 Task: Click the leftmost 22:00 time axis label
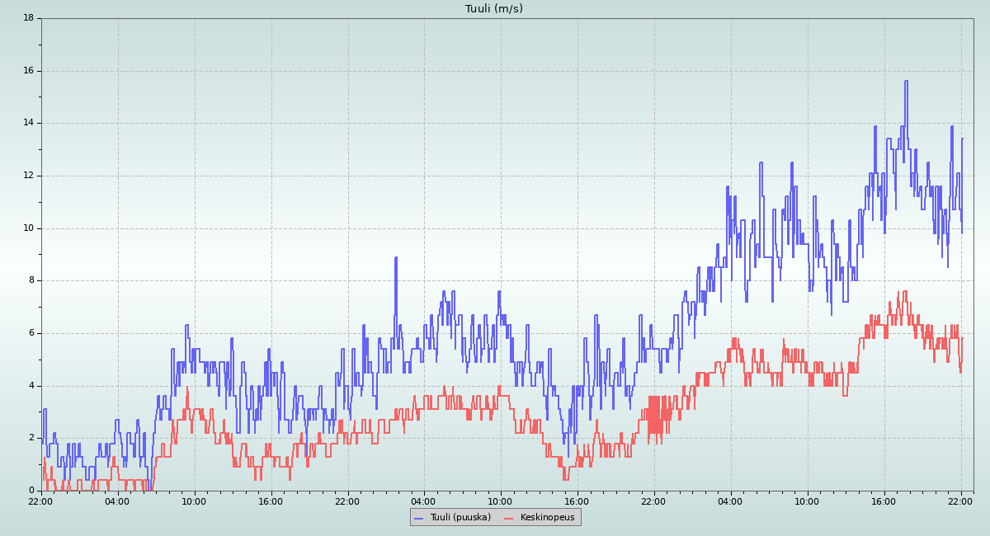click(40, 501)
